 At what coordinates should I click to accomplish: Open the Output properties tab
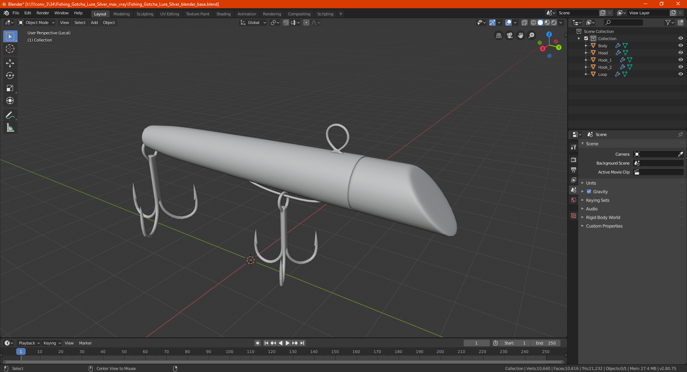[x=574, y=170]
